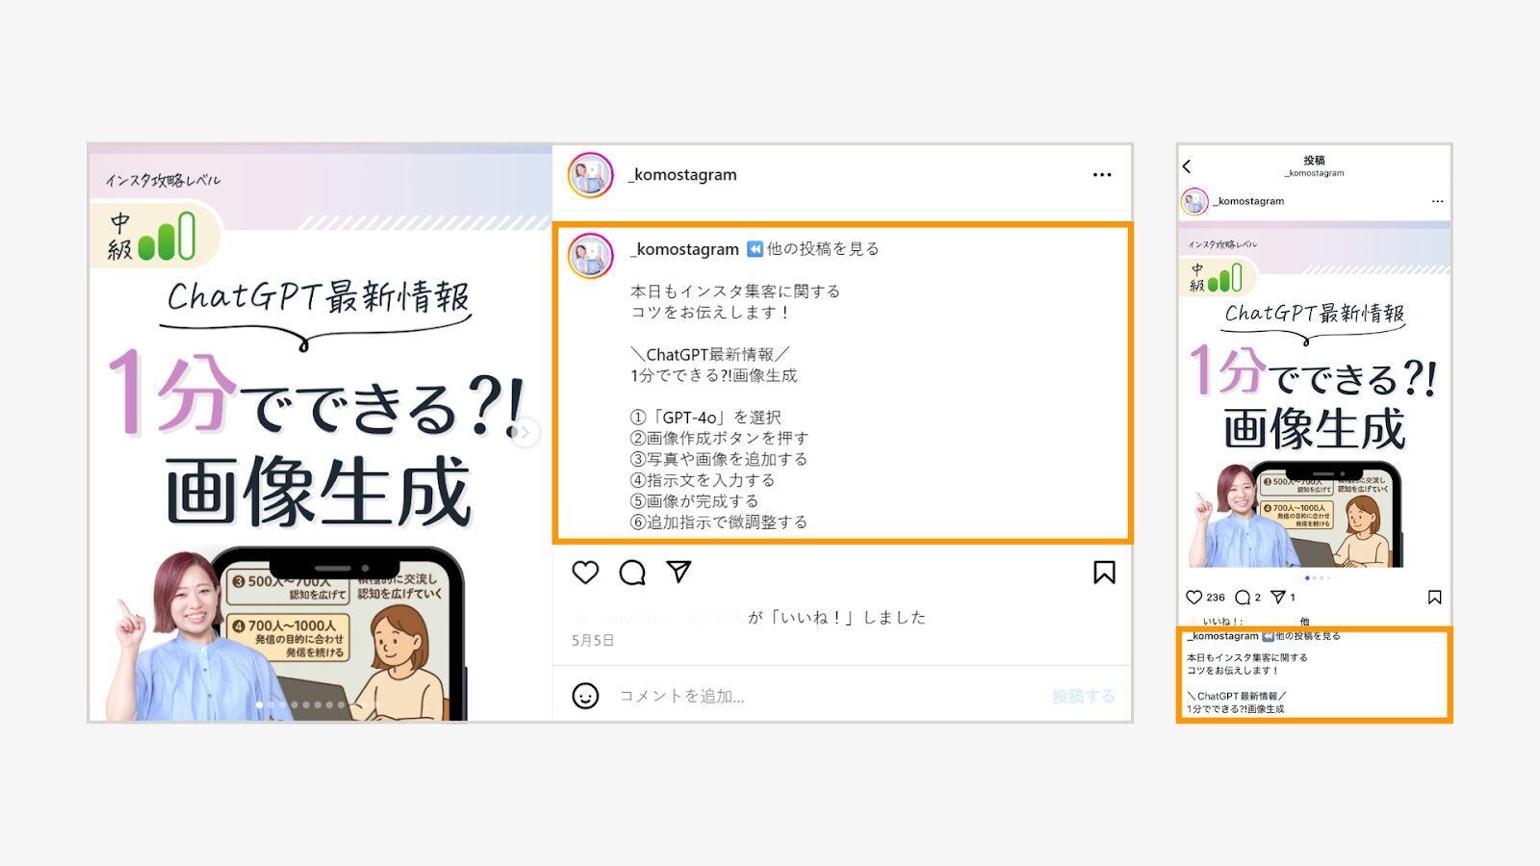
Task: Tap 他の投稿を見る in mobile caption
Action: click(x=1308, y=636)
